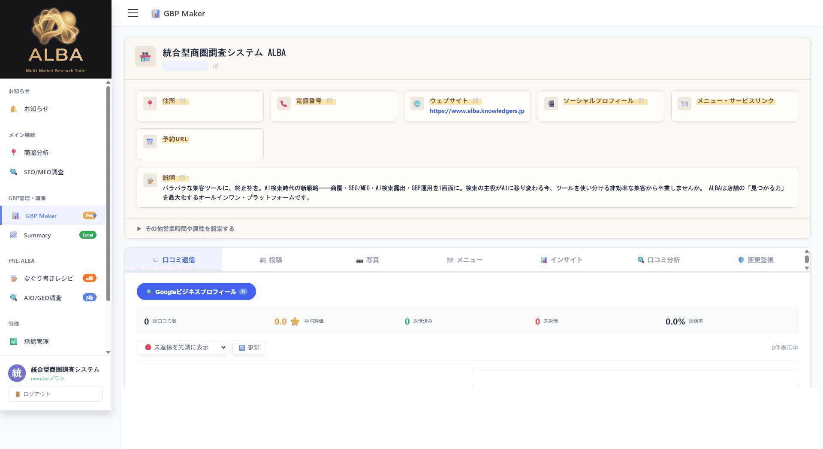Viewport: 823px width, 449px height.
Task: Open なぐり書きレシピ in the sidebar
Action: tap(52, 278)
